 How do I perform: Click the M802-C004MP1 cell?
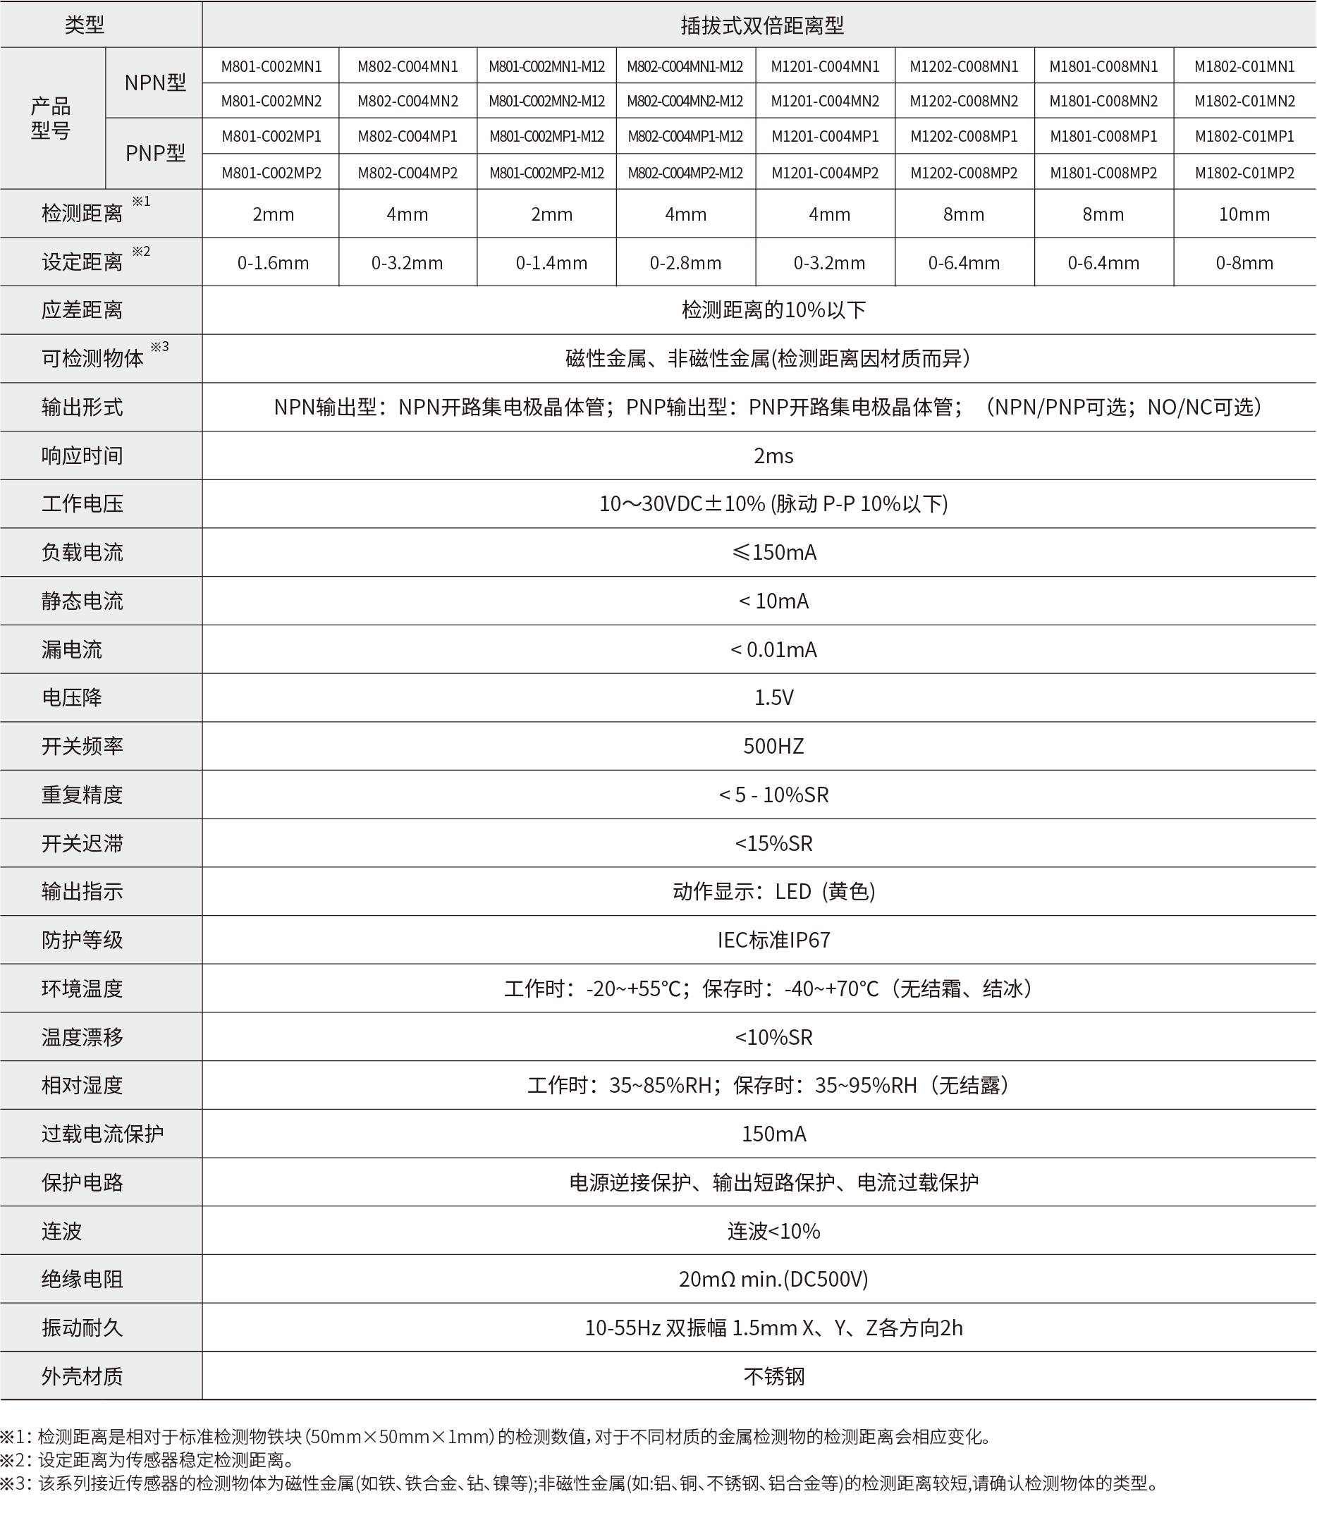coord(408,137)
